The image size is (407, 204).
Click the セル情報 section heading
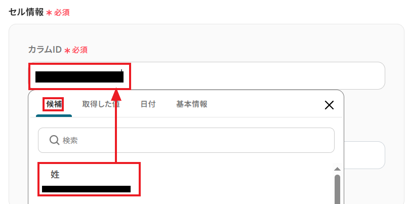26,12
